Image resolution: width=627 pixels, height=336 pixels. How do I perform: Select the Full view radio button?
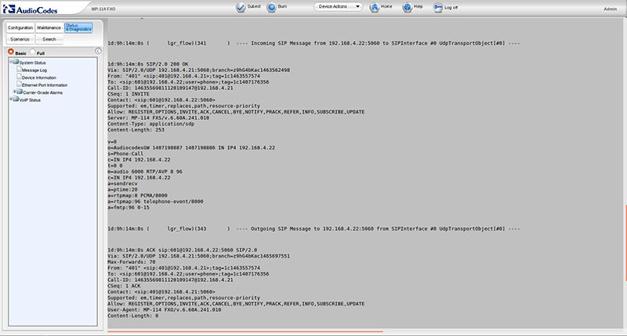[32, 52]
